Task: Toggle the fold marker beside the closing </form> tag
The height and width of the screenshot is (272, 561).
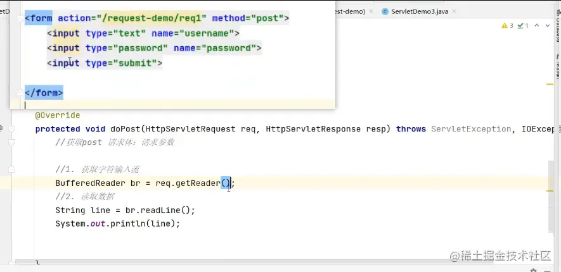Action: (20, 93)
